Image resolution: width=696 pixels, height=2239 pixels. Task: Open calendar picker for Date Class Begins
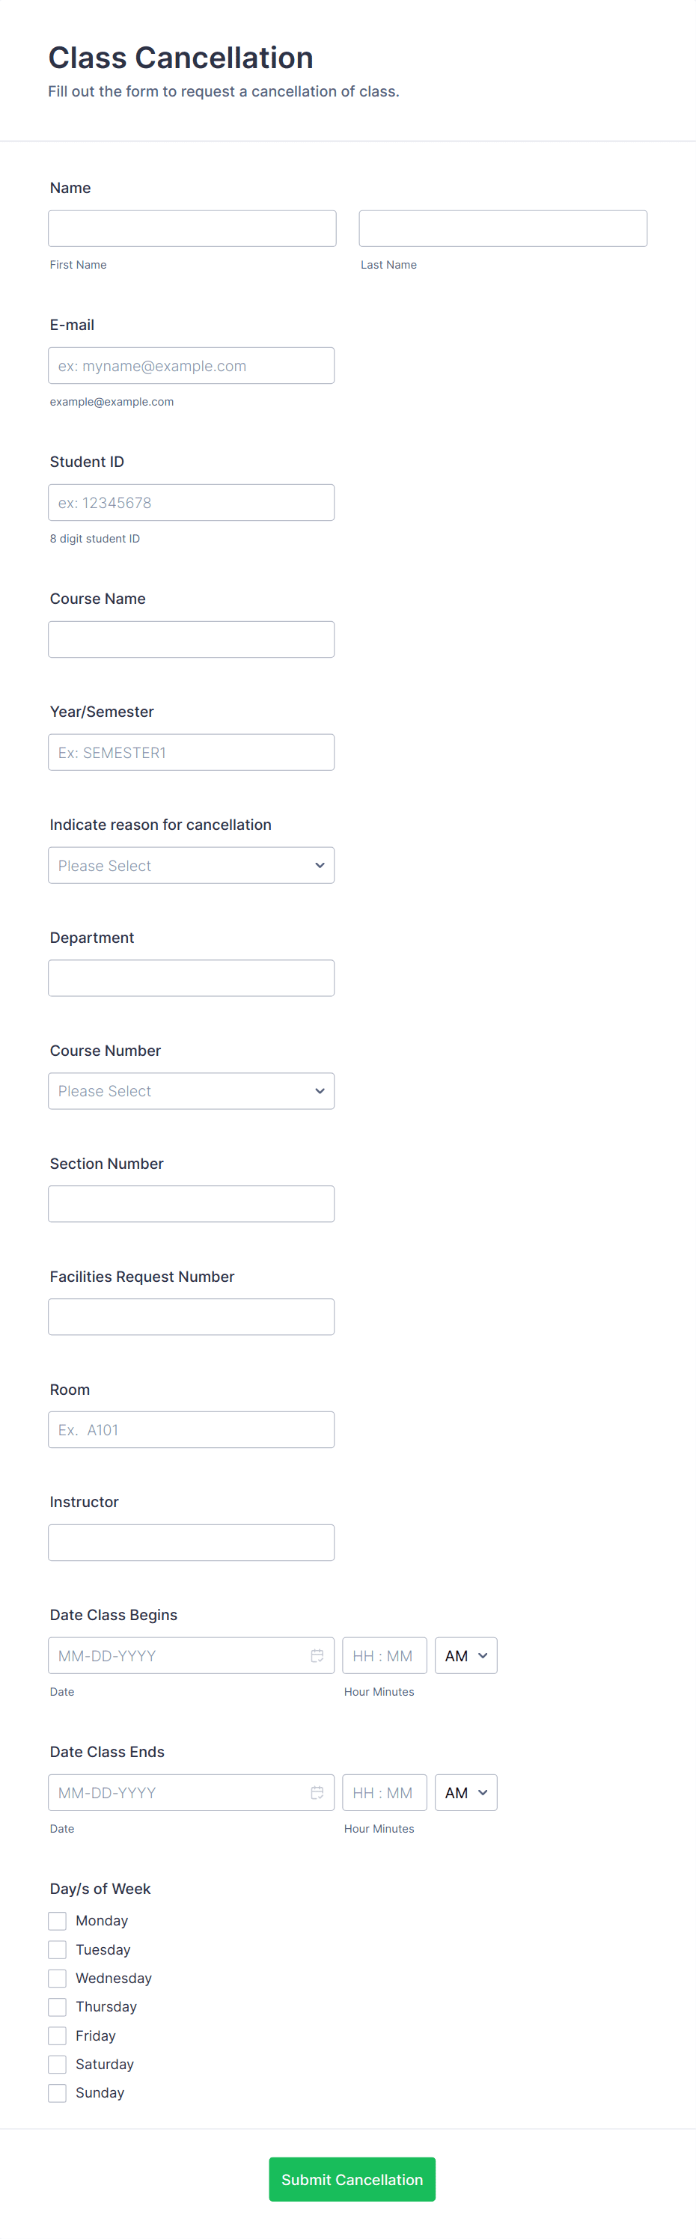pyautogui.click(x=317, y=1656)
